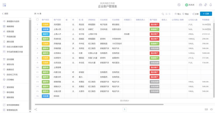
Task: Click row 3 blue 跟进中 status tag
Action: [46, 34]
